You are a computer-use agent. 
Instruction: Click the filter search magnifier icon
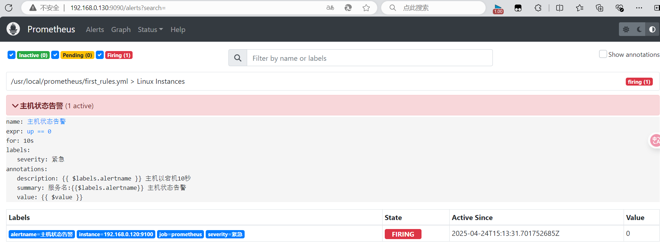(238, 58)
